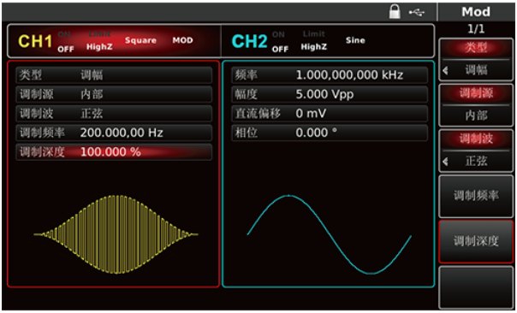
Task: Click CH2 Sine waveform label
Action: point(355,40)
